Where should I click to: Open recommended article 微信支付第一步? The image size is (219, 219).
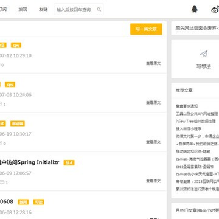tap(197, 136)
